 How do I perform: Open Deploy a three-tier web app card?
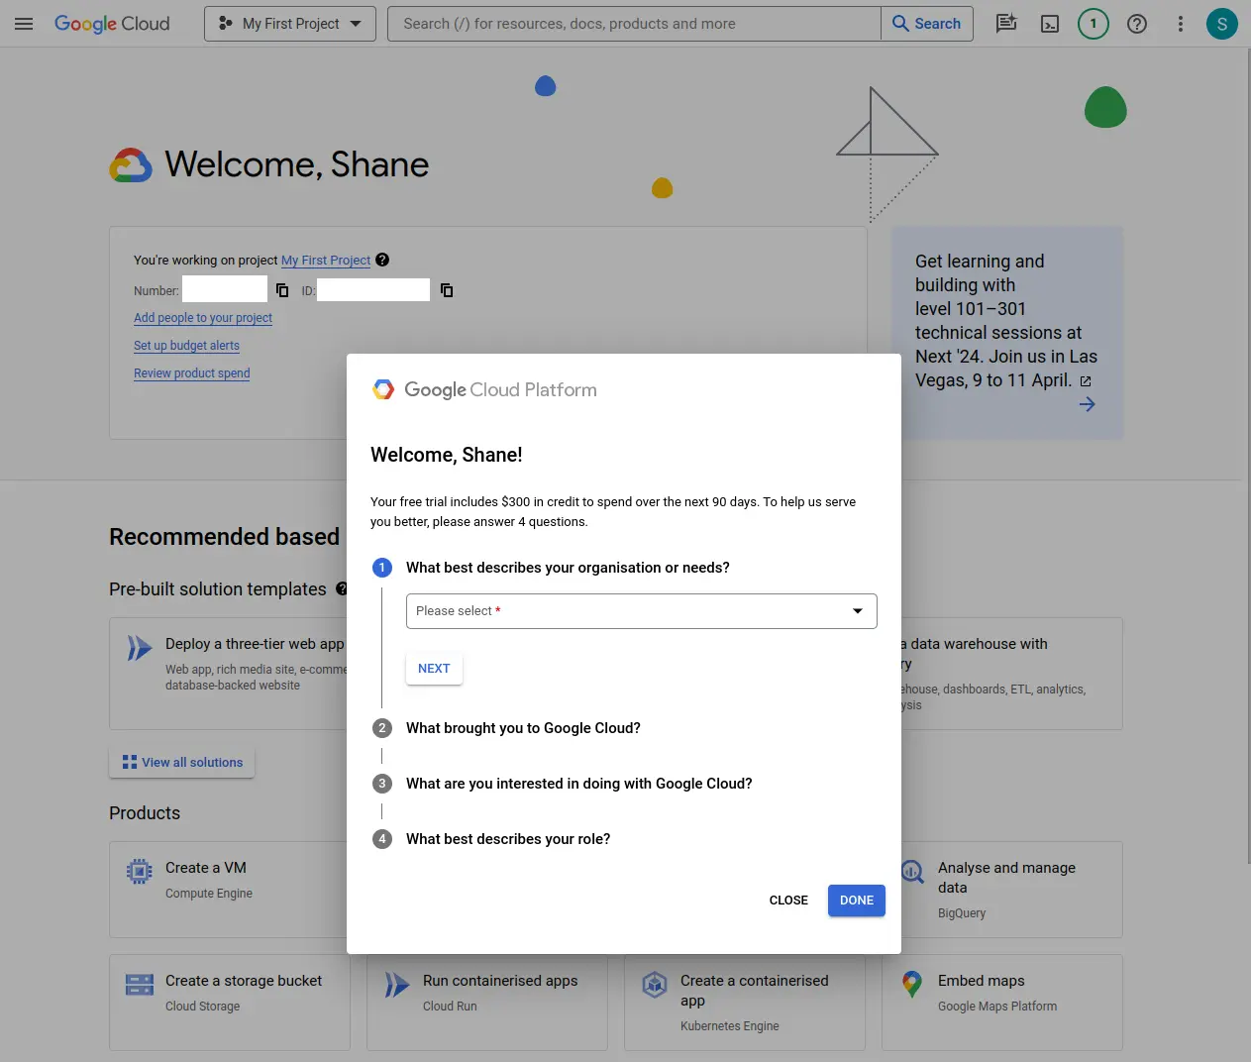click(x=230, y=674)
